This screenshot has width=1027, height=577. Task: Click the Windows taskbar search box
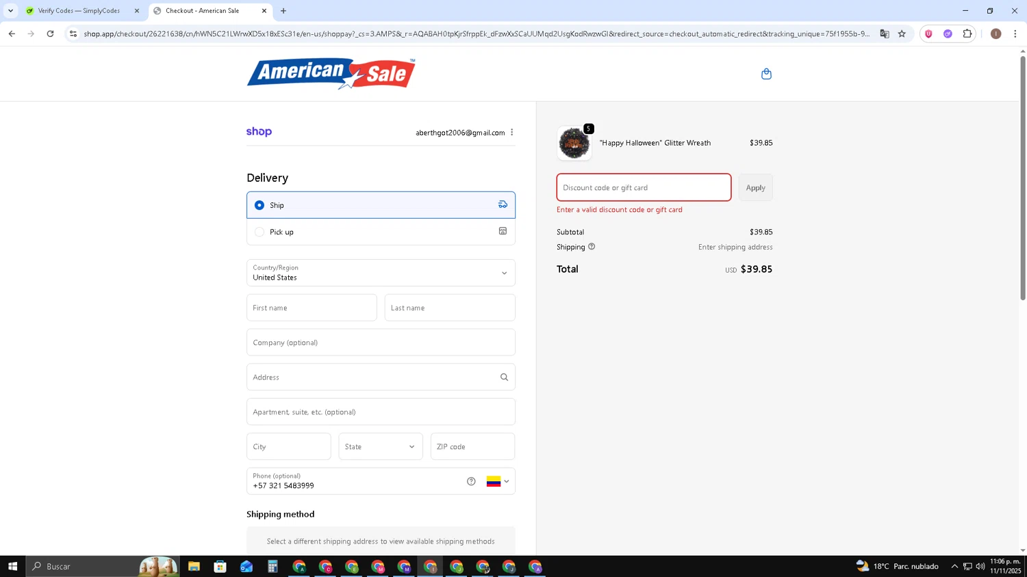coord(103,566)
